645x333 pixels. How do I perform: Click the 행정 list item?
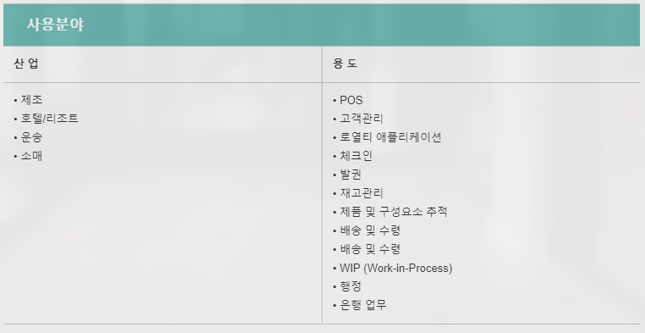[x=351, y=286]
